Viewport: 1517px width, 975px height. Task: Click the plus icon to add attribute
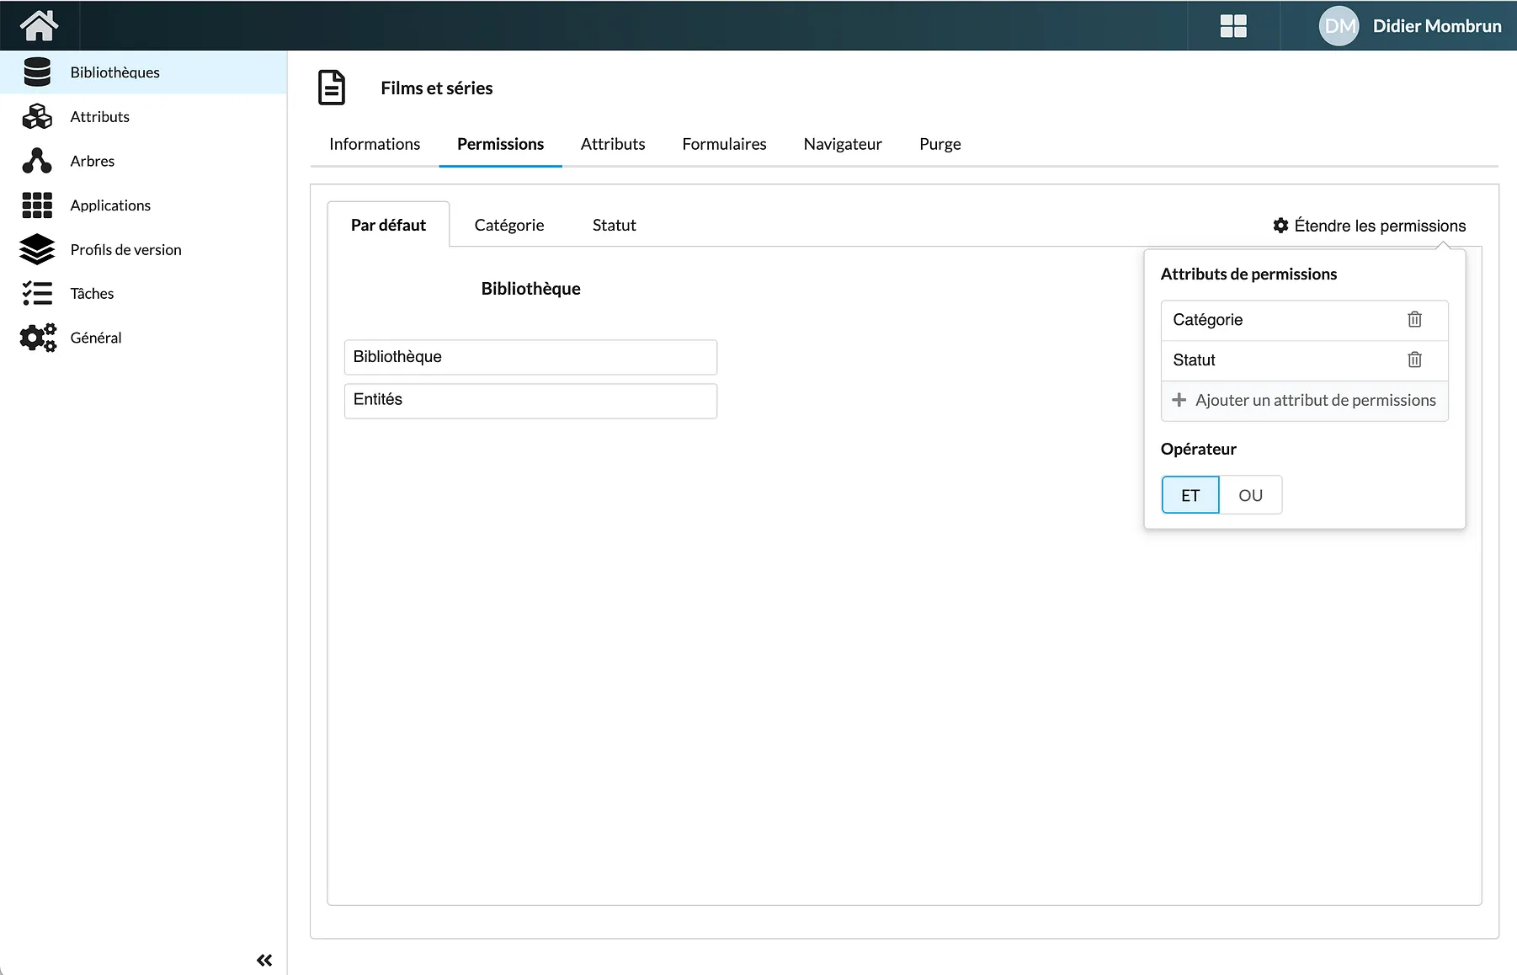coord(1179,400)
